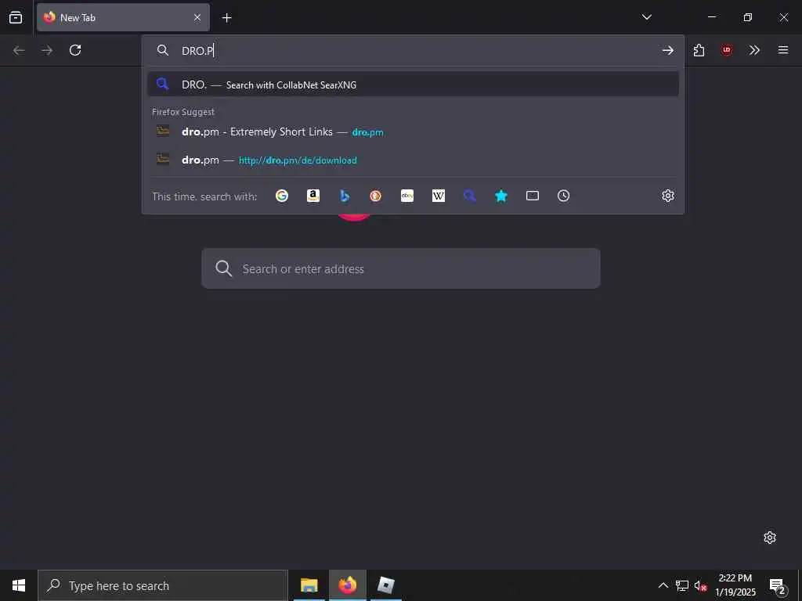Viewport: 802px width, 601px height.
Task: Open the clock showing 2:22 PM
Action: [735, 585]
